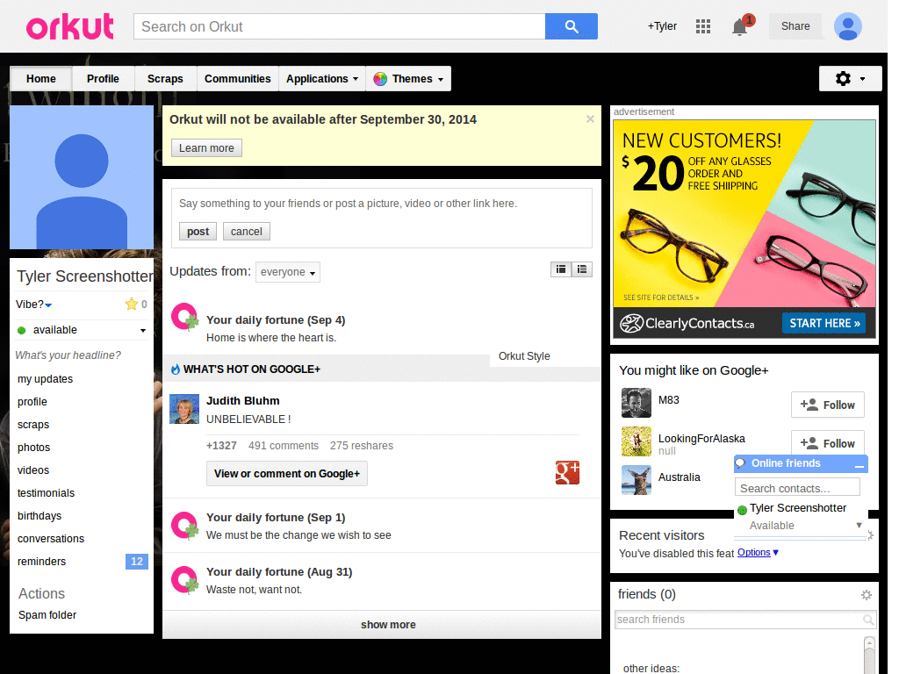The image size is (899, 674).
Task: Open conversations in sidebar
Action: (x=51, y=539)
